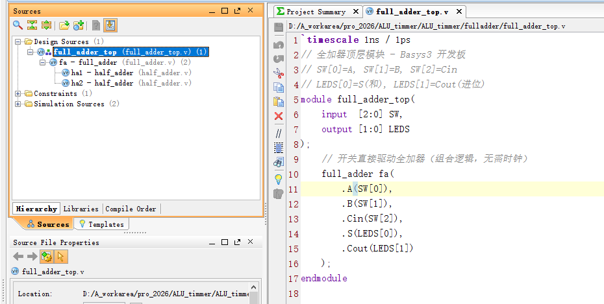Click the Redo icon in editor toolbar
The image size is (604, 304).
(279, 58)
